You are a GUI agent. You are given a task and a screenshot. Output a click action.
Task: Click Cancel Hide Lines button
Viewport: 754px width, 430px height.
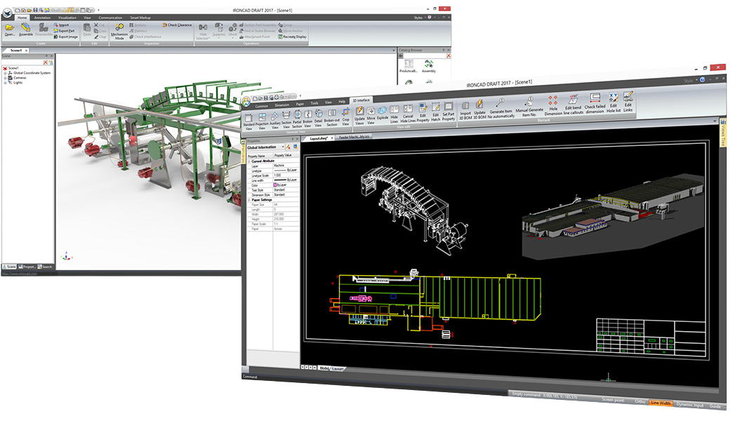408,114
